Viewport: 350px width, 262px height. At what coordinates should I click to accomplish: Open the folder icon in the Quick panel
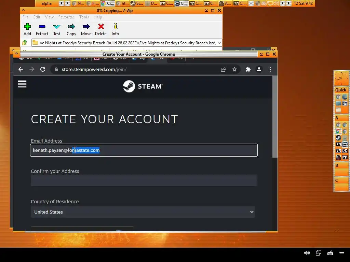pos(338,110)
